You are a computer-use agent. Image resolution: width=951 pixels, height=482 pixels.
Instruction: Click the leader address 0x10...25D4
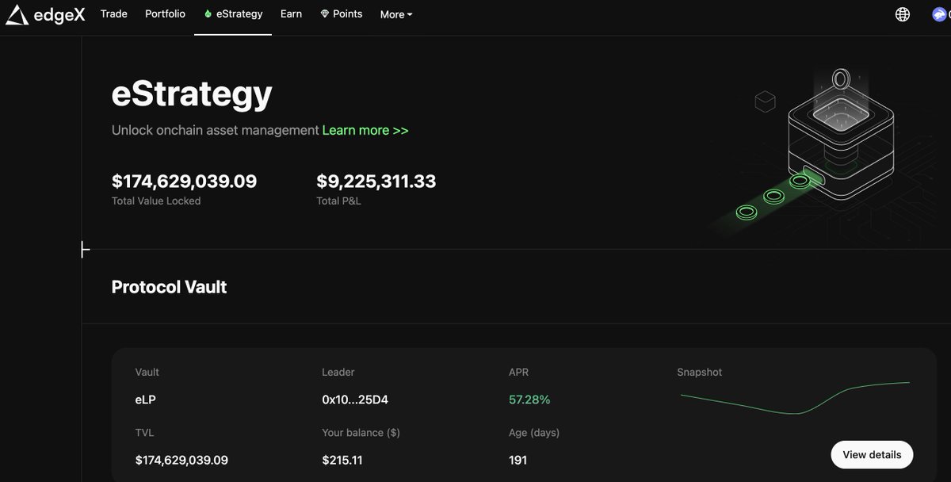click(356, 399)
